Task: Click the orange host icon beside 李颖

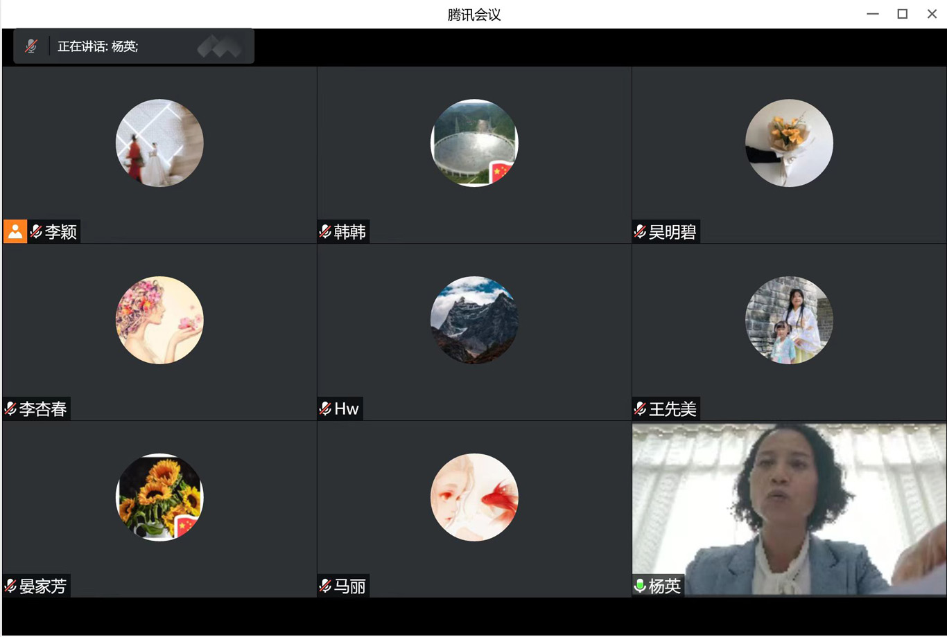Action: coord(15,231)
